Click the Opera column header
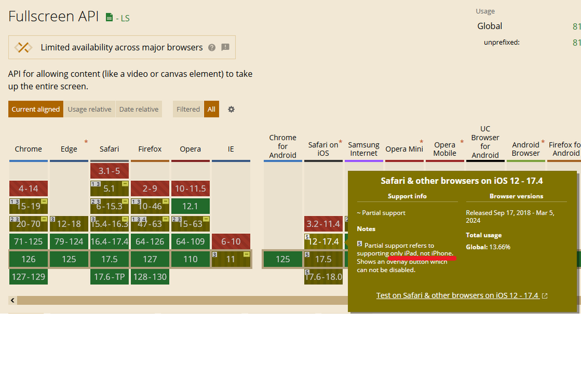This screenshot has width=581, height=392. point(190,149)
